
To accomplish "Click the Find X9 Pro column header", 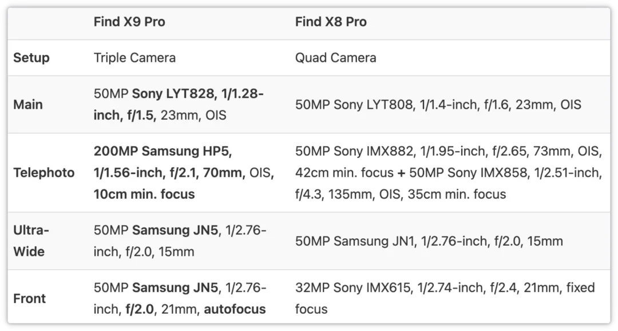I will click(129, 22).
